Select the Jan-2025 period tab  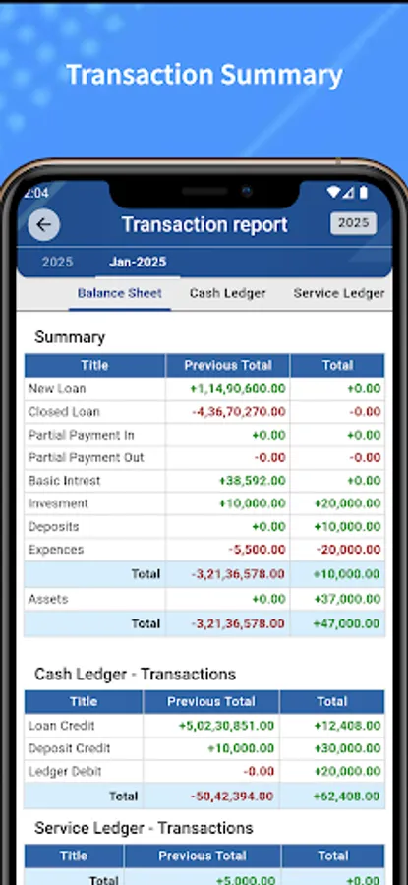138,262
